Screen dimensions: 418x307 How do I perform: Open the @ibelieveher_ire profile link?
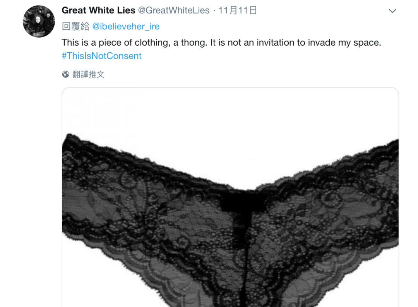[126, 26]
